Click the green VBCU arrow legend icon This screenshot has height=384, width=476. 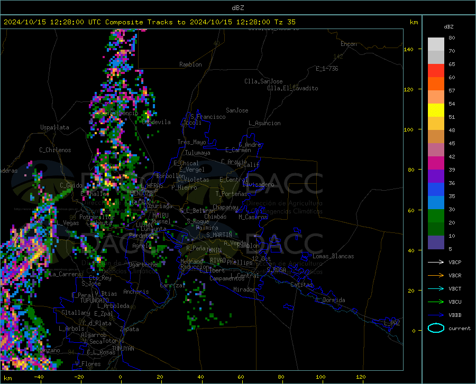pyautogui.click(x=436, y=302)
